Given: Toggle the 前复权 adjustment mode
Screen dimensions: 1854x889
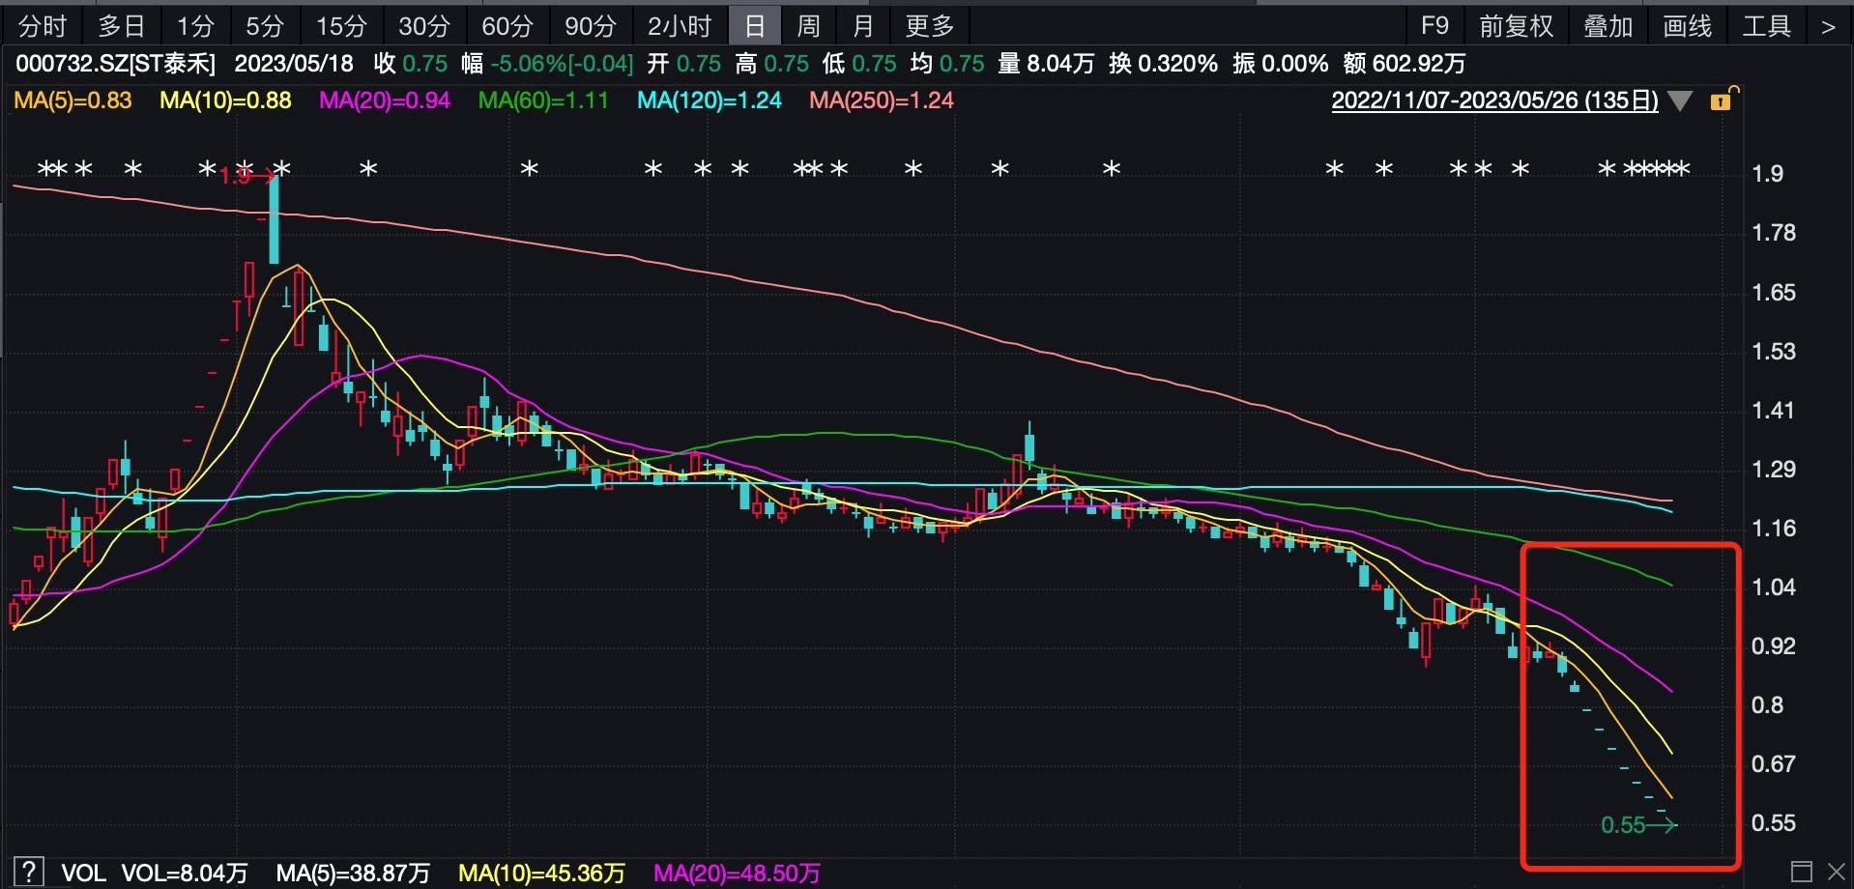Looking at the screenshot, I should pos(1516,26).
